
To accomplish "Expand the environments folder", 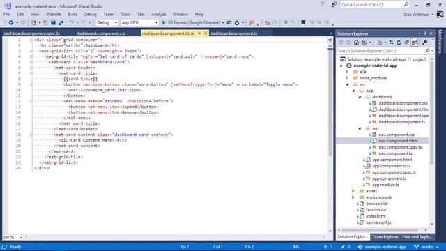I will (x=353, y=197).
